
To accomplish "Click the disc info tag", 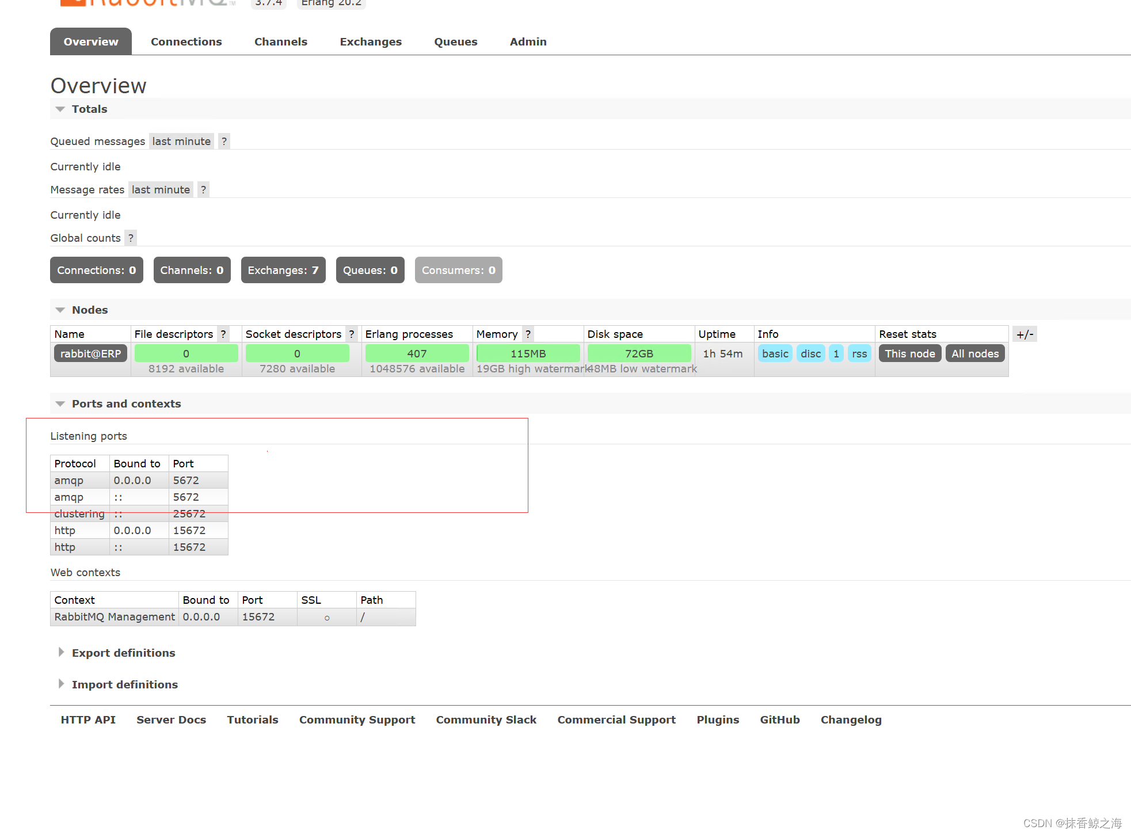I will [810, 354].
